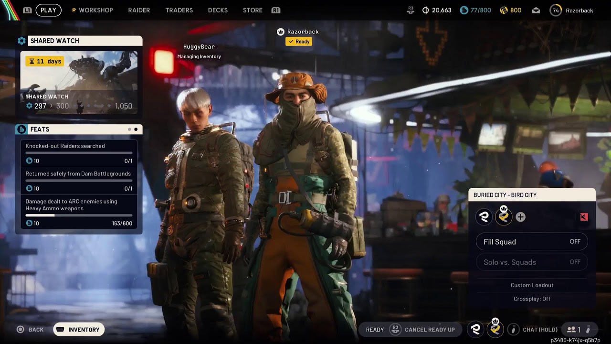Click the touchpad icon on INVENTORY button
The image size is (611, 344).
[61, 330]
